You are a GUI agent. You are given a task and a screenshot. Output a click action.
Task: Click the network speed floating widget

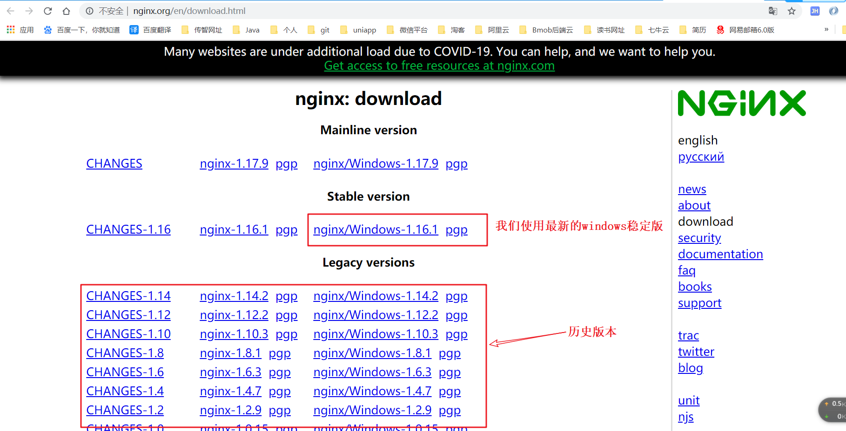point(833,410)
